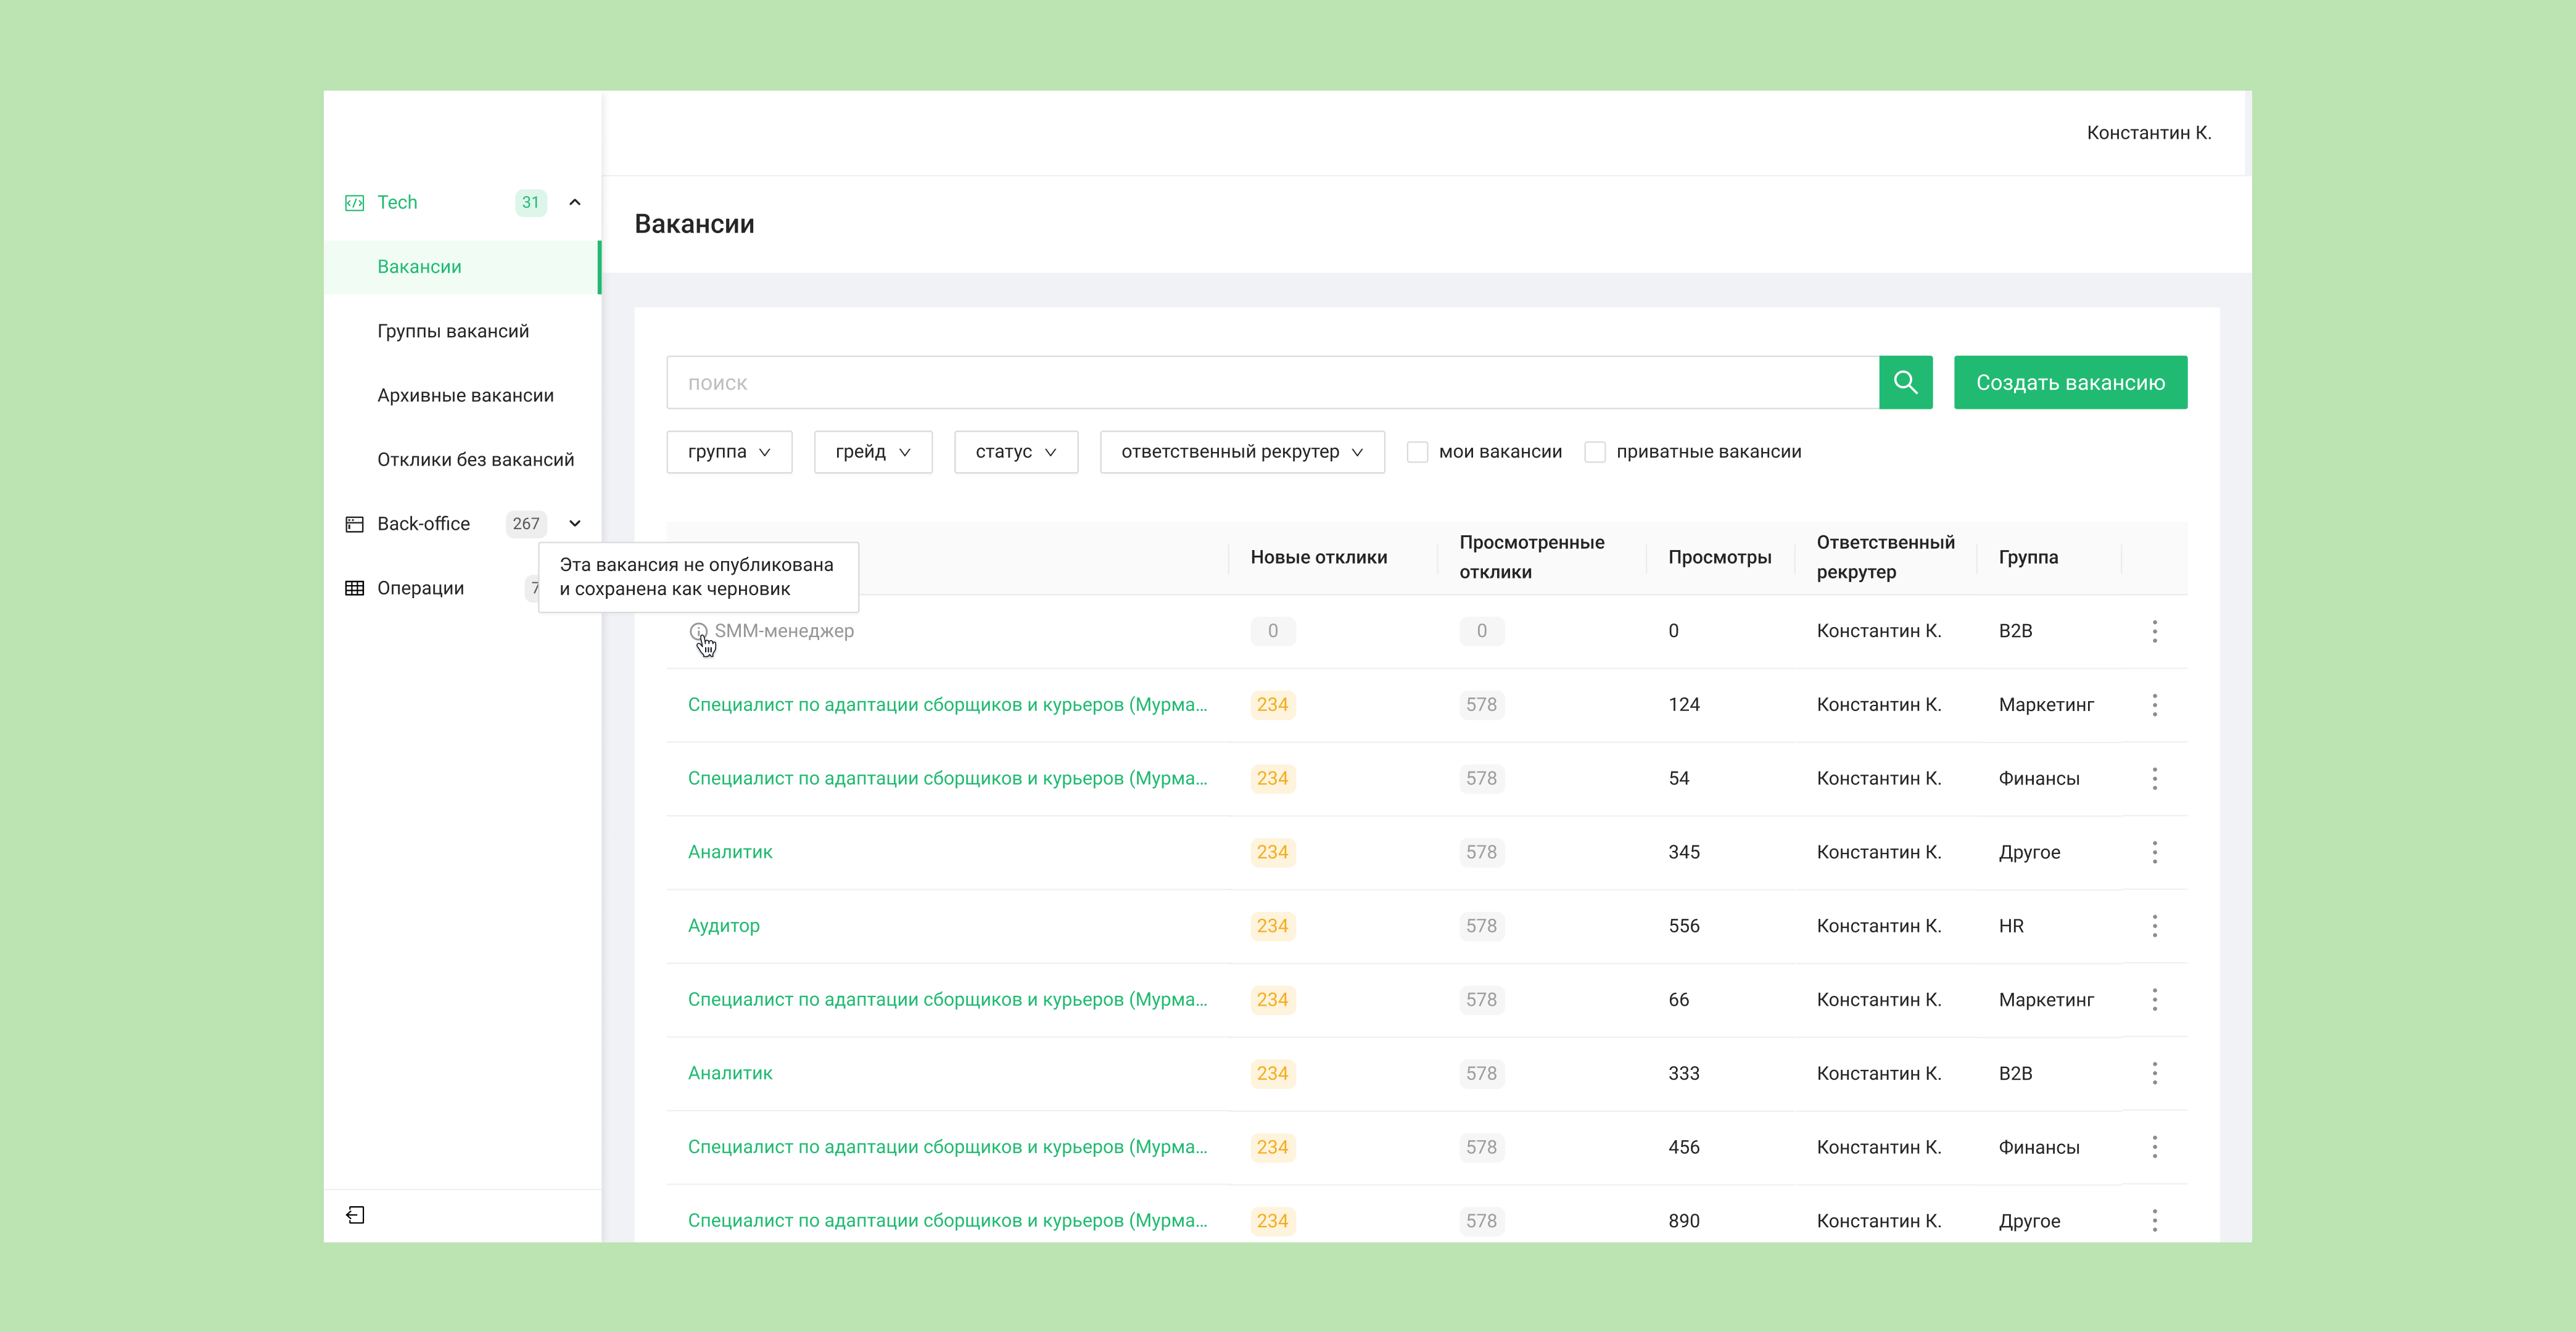Collapse the Tech section chevron
The width and height of the screenshot is (2576, 1332).
click(575, 203)
